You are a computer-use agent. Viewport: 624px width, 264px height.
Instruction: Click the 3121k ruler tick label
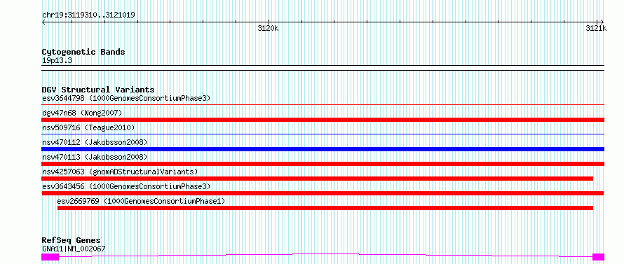tap(596, 28)
